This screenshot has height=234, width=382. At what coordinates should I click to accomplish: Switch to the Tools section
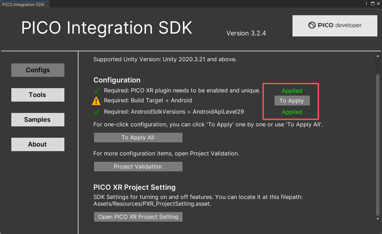37,95
